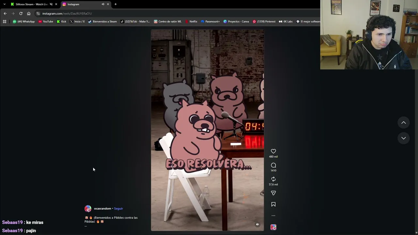Viewport: 418px width, 235px height.
Task: Expand the reel caption with the ellipsis
Action: (86, 226)
